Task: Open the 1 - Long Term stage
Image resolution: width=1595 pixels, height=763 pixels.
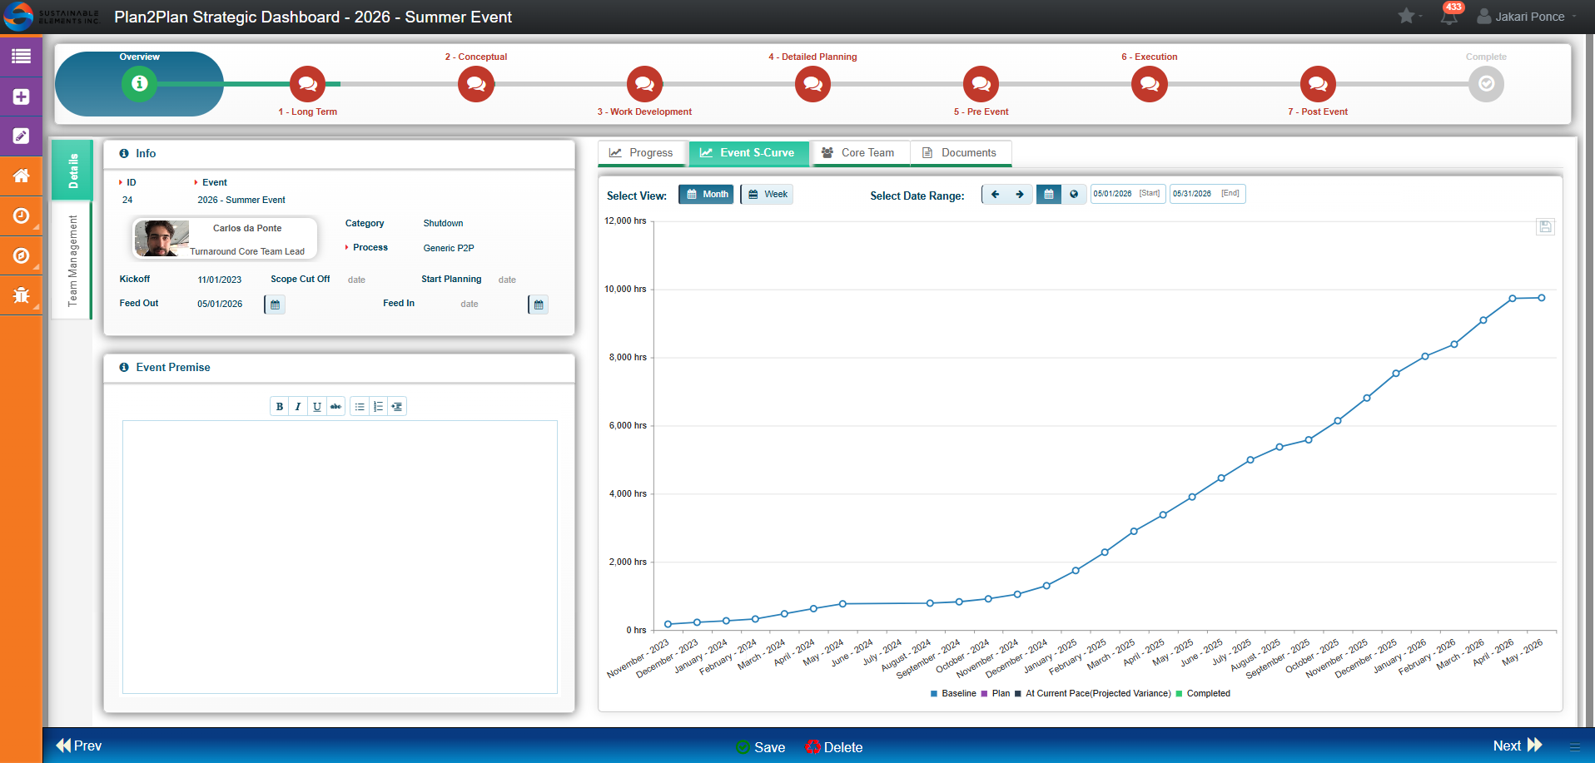Action: click(307, 84)
